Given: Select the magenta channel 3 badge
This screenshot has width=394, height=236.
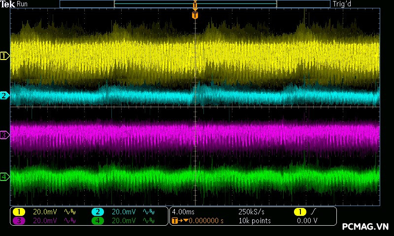Looking at the screenshot, I should click(x=19, y=221).
